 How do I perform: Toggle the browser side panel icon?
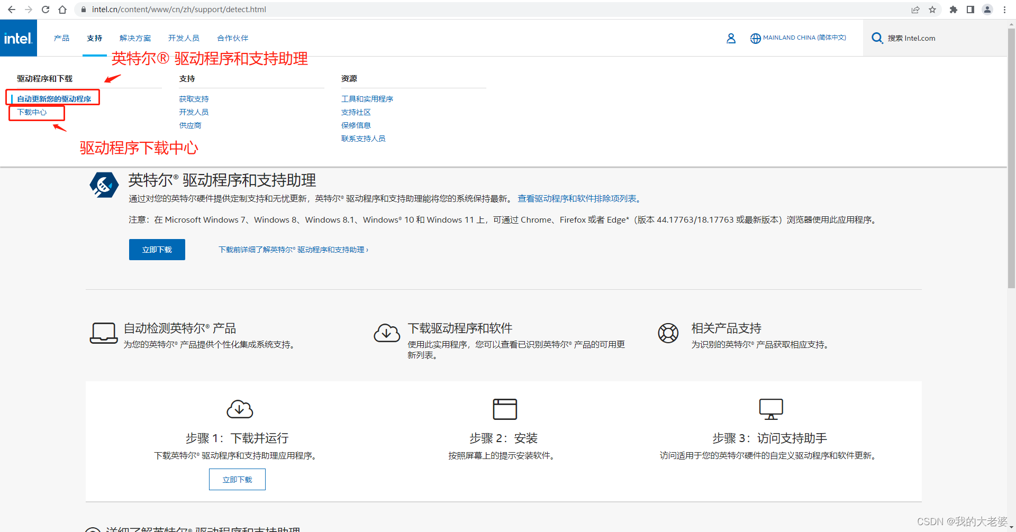pos(970,10)
